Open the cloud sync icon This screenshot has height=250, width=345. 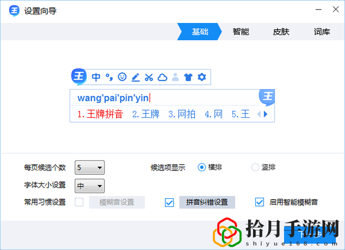[x=162, y=77]
